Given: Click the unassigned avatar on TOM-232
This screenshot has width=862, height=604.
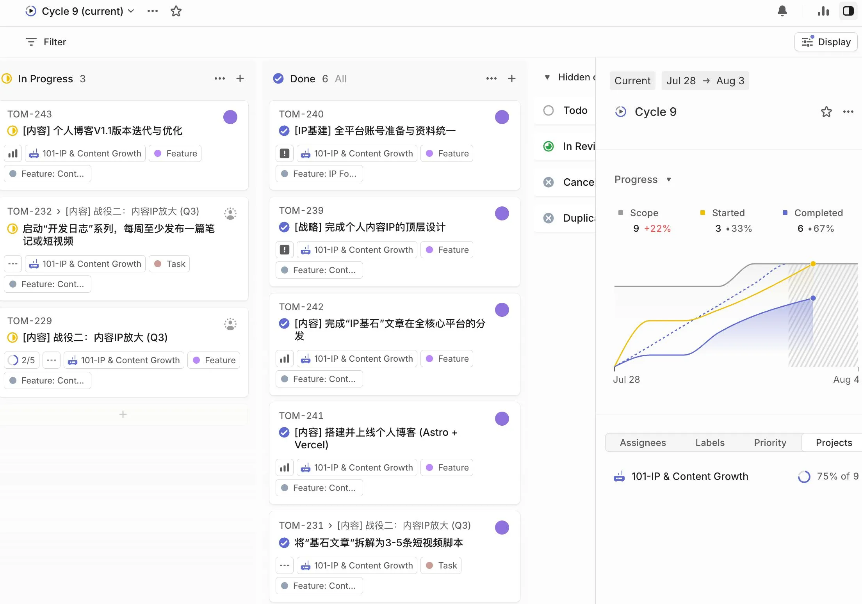Looking at the screenshot, I should pos(230,213).
